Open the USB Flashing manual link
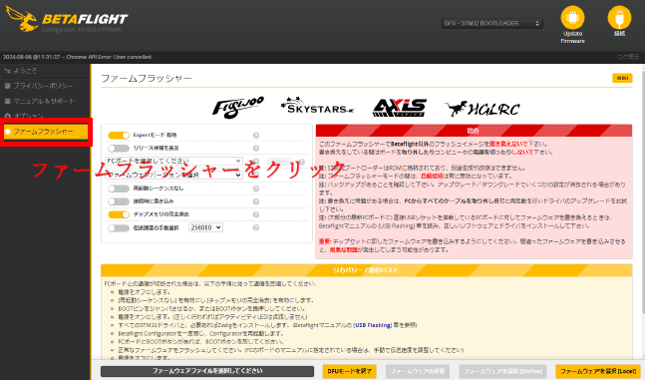The image size is (645, 380). (373, 325)
